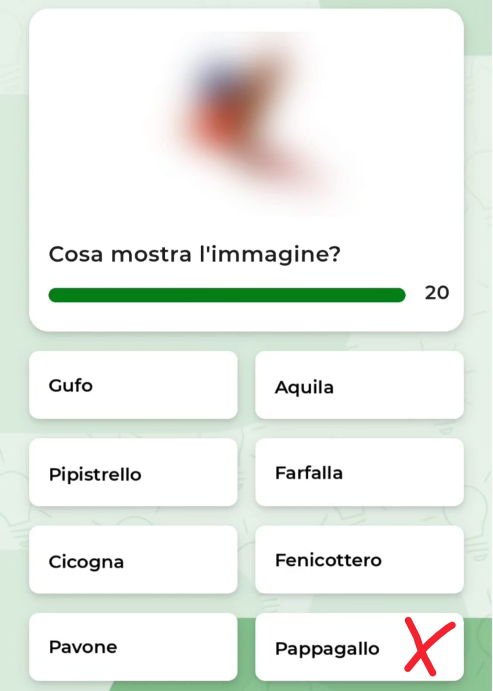Choose the option meaning stork
This screenshot has height=691, width=493.
point(133,560)
